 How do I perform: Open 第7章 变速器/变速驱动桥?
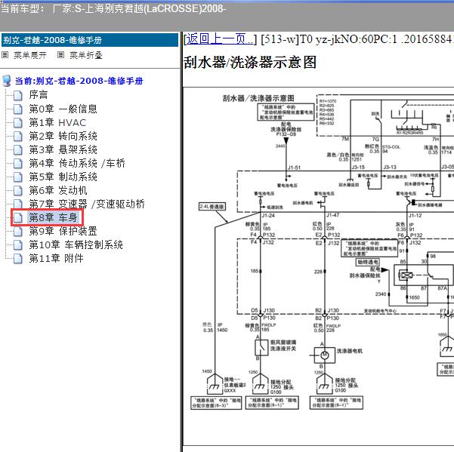point(87,204)
